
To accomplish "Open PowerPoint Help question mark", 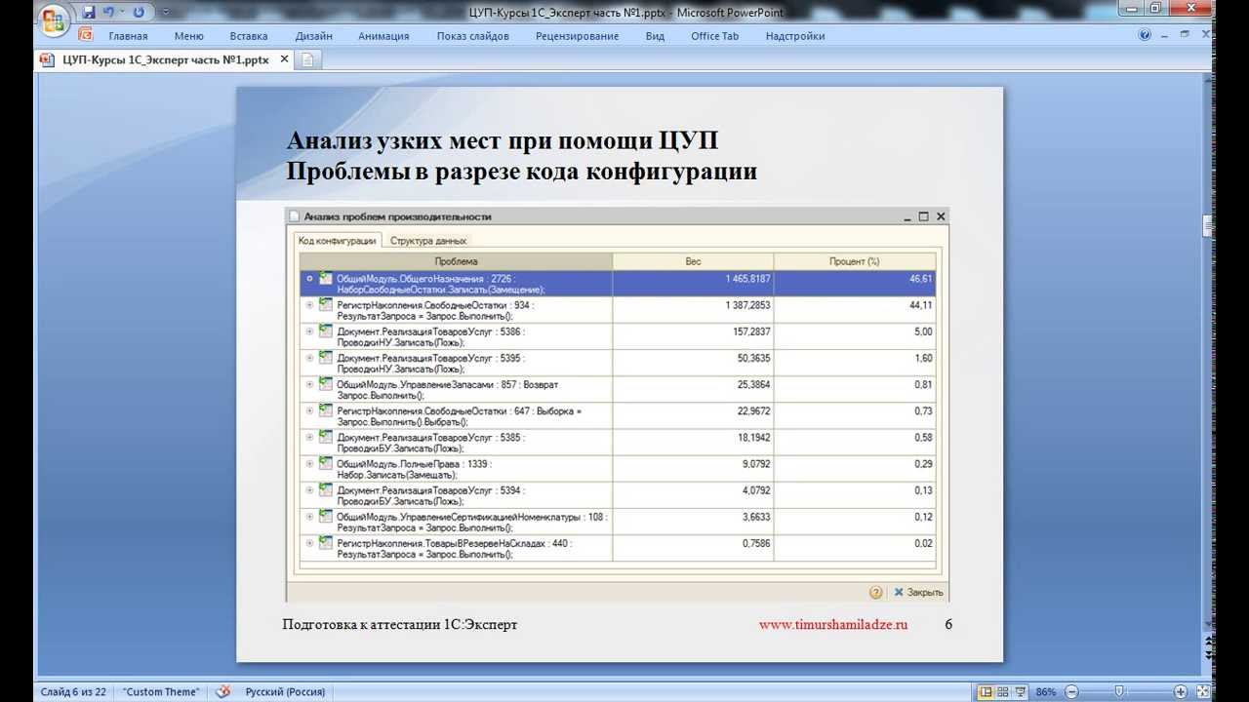I will click(1145, 35).
